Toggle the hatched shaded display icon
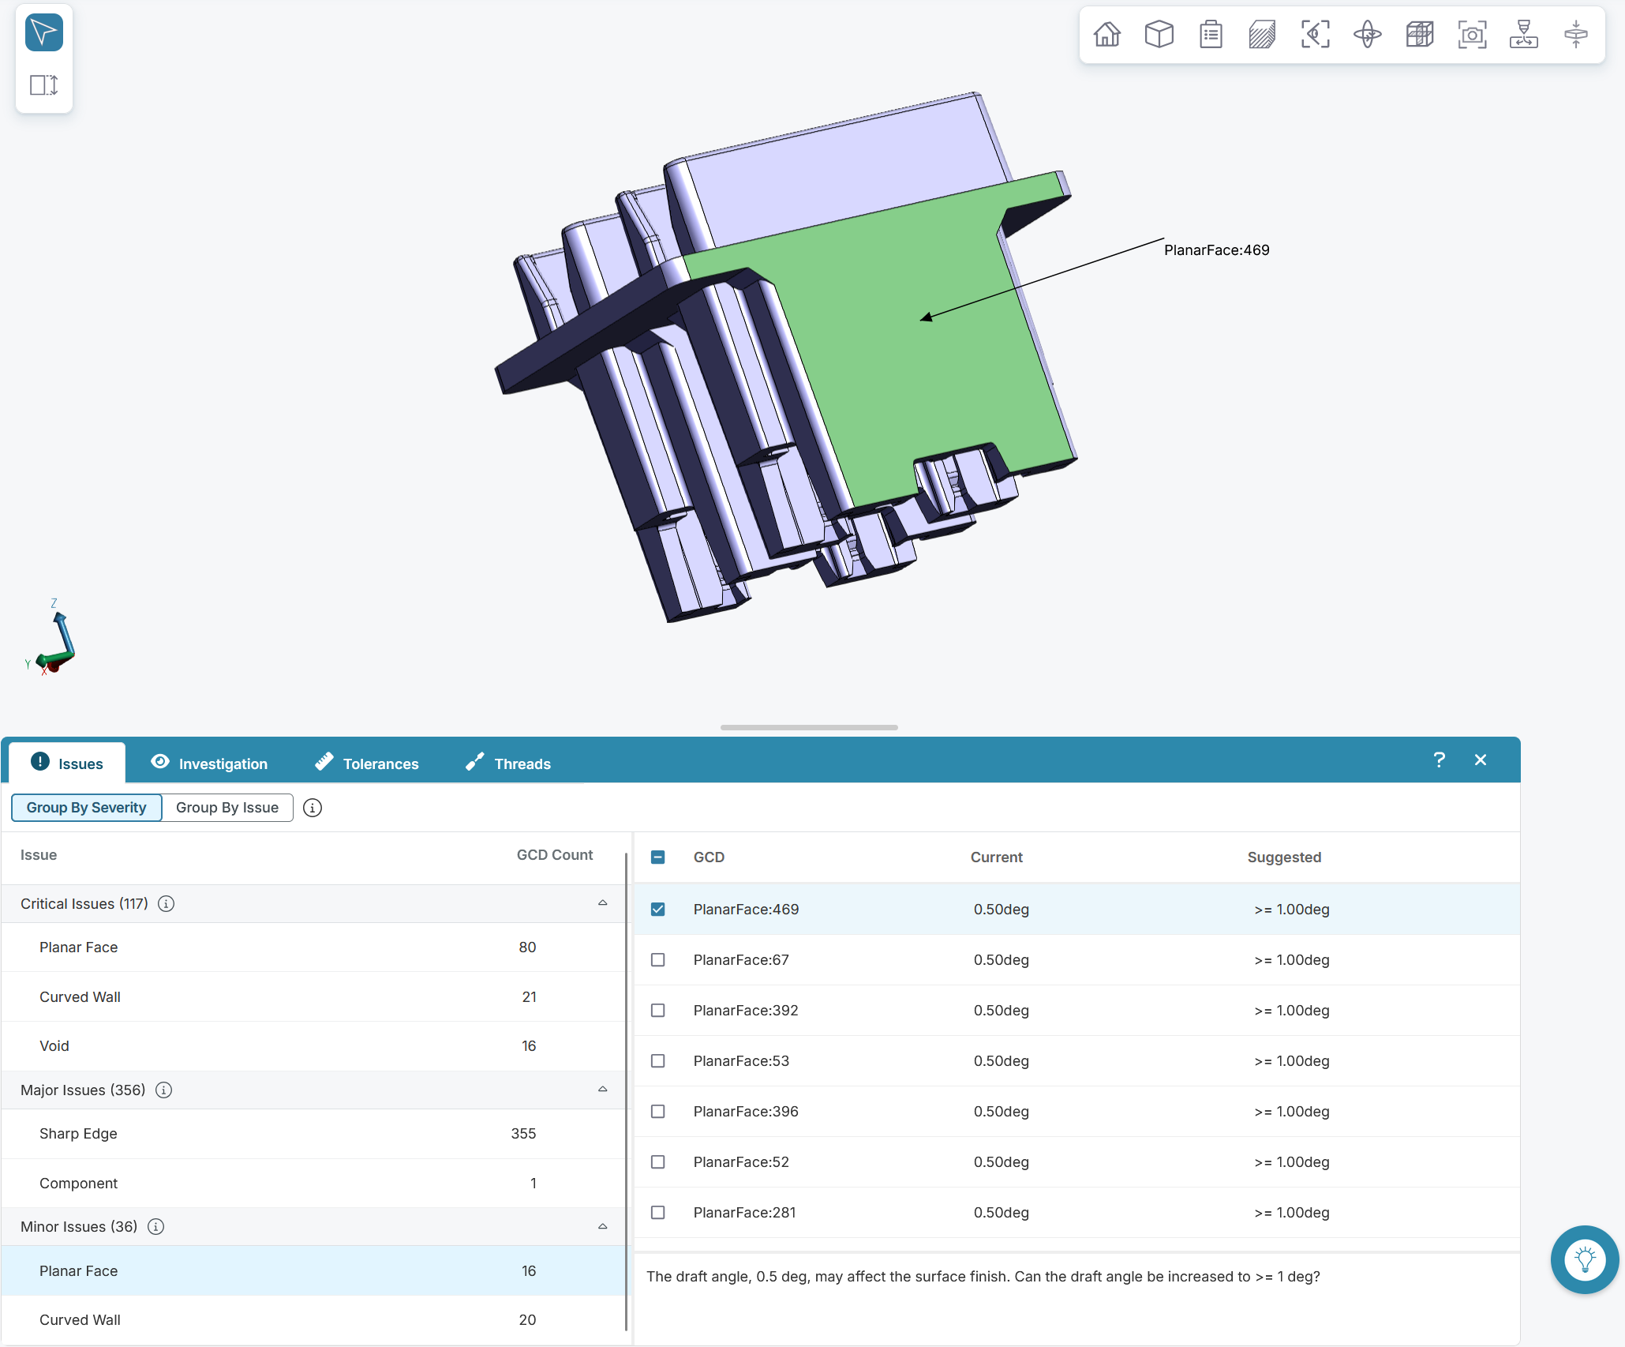This screenshot has width=1625, height=1347. tap(1262, 35)
